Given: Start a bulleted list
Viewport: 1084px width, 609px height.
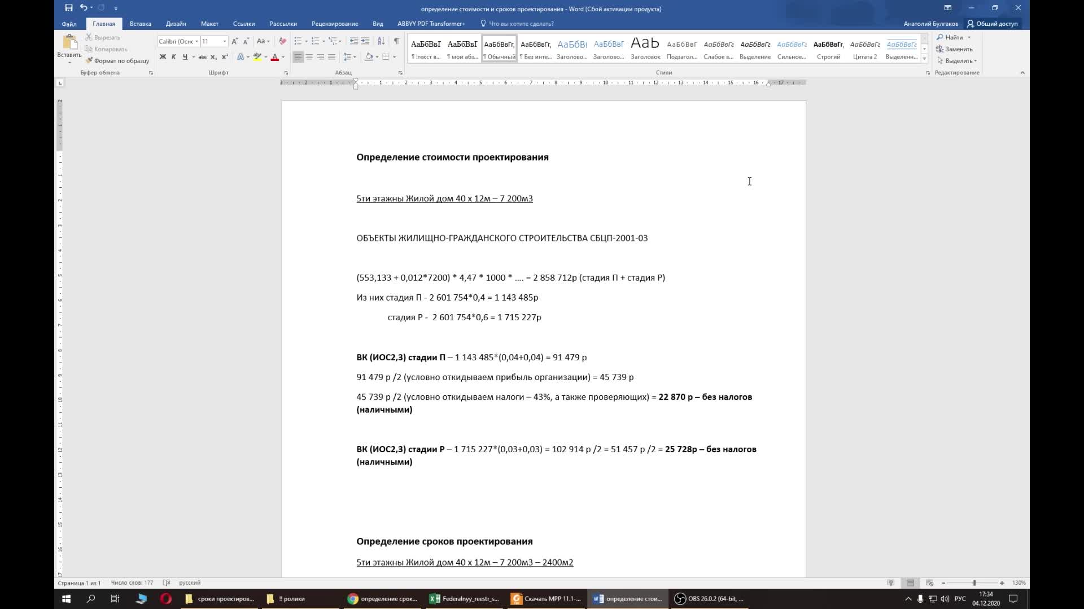Looking at the screenshot, I should click(x=298, y=41).
